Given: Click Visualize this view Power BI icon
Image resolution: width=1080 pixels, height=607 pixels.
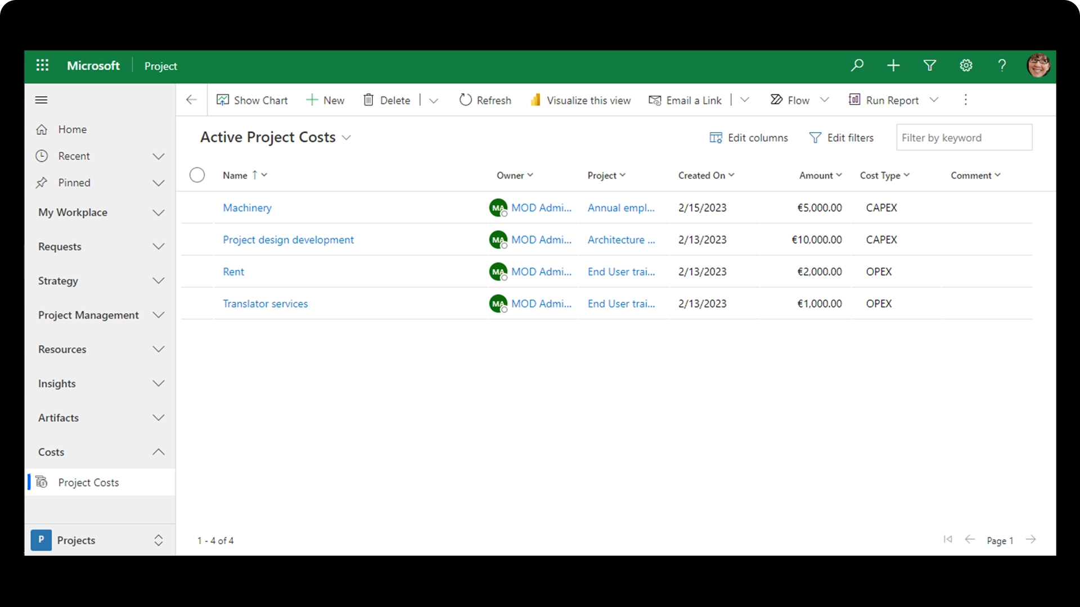Looking at the screenshot, I should point(535,100).
